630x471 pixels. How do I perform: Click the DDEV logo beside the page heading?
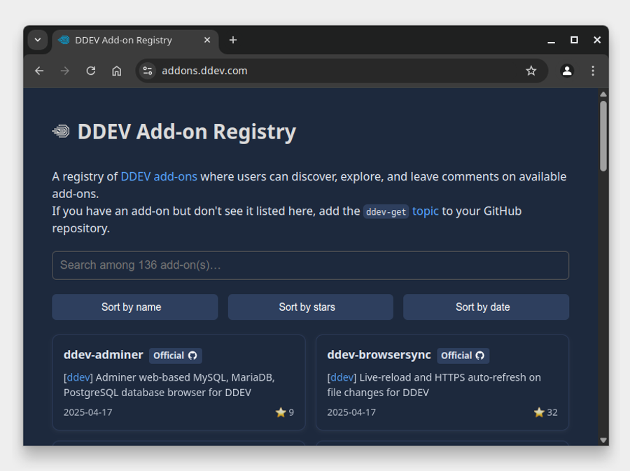coord(59,132)
